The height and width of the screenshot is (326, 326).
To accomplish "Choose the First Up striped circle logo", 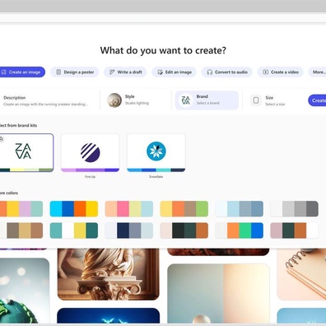I will 90,151.
